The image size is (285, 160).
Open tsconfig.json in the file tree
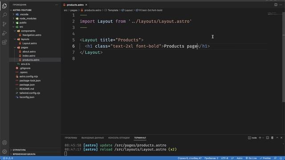coord(27,97)
